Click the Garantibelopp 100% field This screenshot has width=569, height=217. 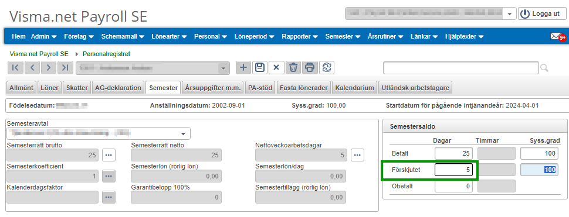coord(176,197)
